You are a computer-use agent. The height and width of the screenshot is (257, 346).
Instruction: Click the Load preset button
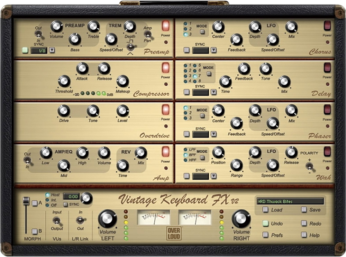click(x=265, y=210)
